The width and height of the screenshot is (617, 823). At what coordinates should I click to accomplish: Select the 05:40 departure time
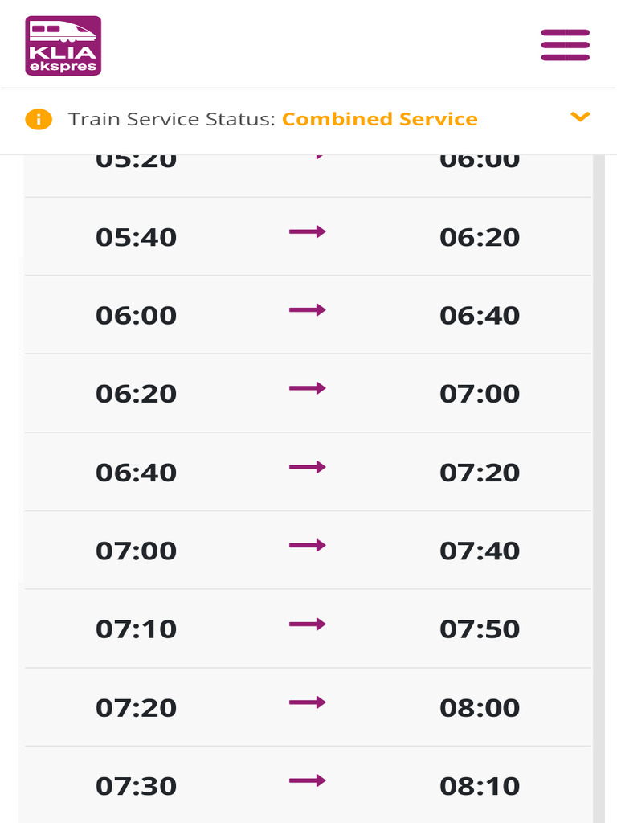[x=136, y=238]
